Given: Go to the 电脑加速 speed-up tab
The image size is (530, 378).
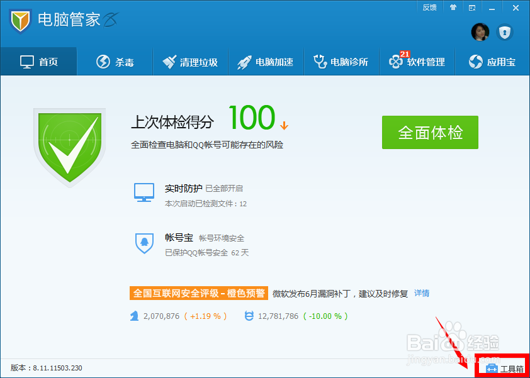Looking at the screenshot, I should [x=266, y=62].
